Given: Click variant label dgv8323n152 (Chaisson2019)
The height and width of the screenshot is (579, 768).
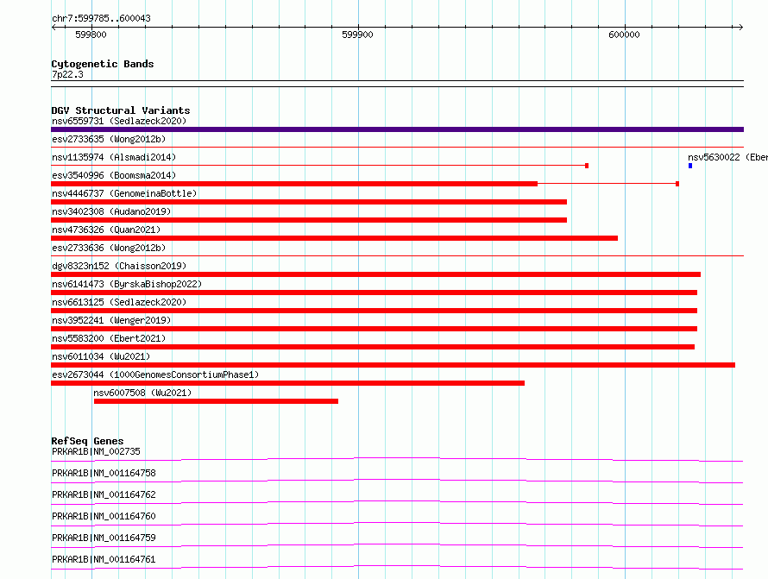Looking at the screenshot, I should click(x=119, y=266).
